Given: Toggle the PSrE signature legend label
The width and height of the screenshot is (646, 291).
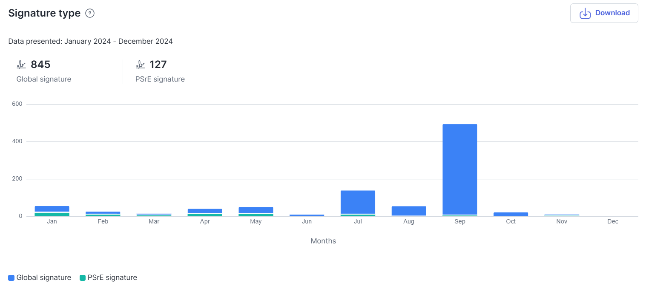Looking at the screenshot, I should pos(112,277).
